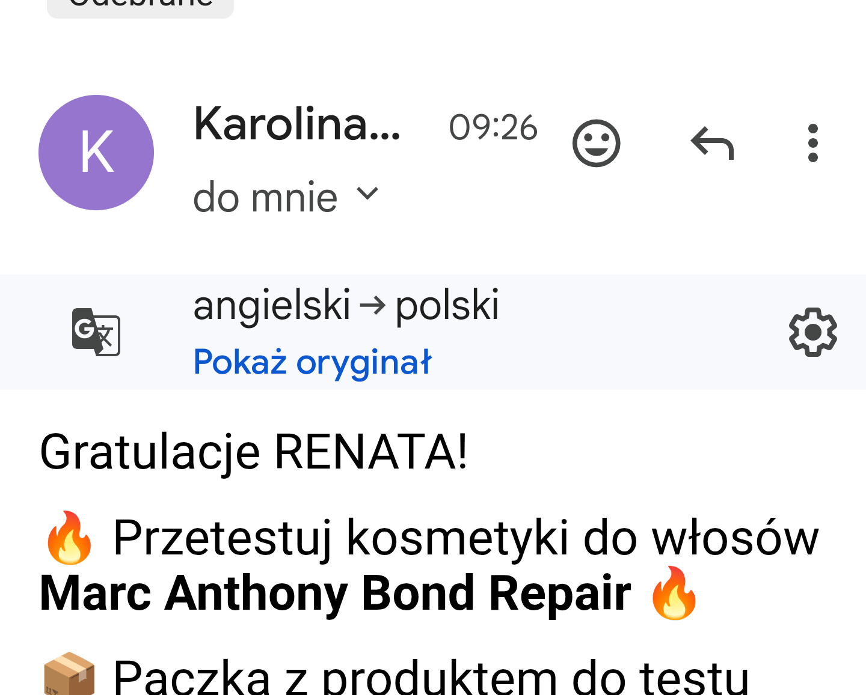Reply to the email with arrow icon
The height and width of the screenshot is (695, 866).
click(713, 143)
